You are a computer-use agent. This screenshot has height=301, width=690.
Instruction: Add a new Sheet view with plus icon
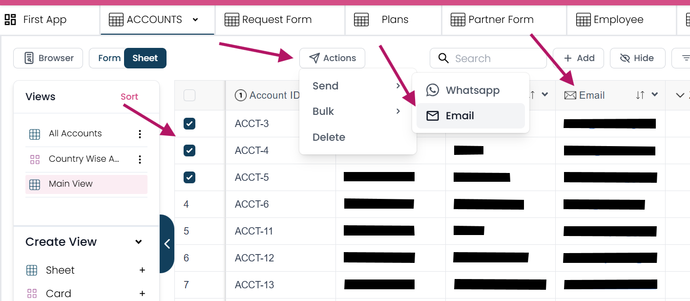(x=142, y=270)
